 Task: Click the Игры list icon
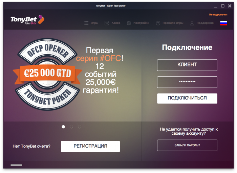point(86,23)
